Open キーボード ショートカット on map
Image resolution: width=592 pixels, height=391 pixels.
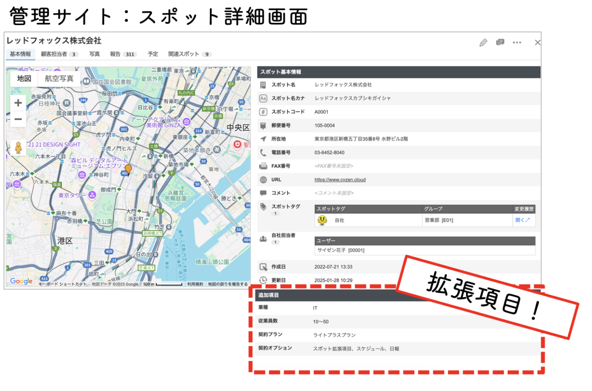pyautogui.click(x=63, y=284)
